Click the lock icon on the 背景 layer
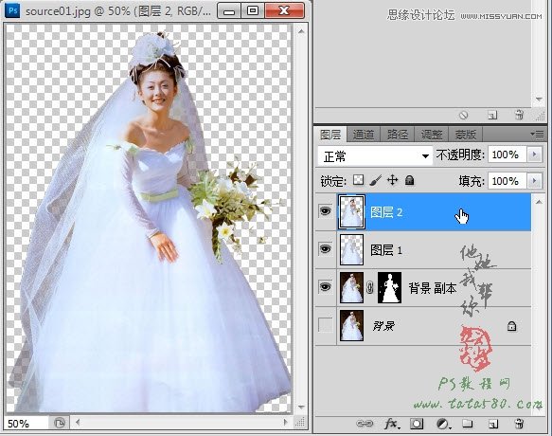Screen dimensions: 552x436 (x=511, y=326)
